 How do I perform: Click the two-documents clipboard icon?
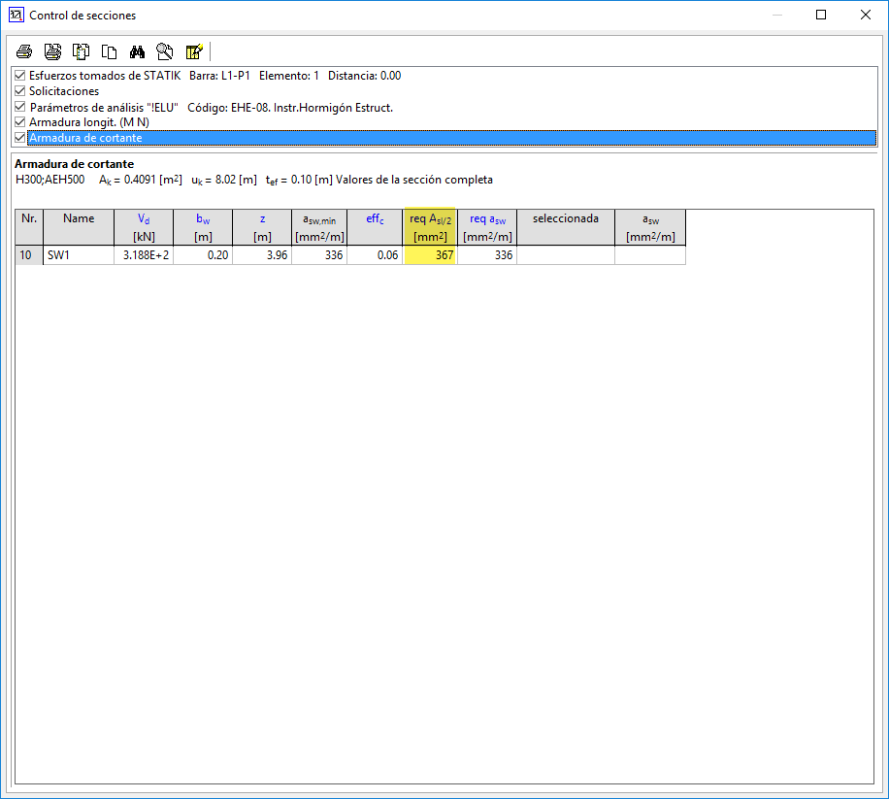82,51
